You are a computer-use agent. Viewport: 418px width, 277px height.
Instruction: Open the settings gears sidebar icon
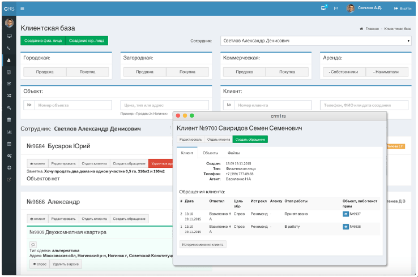pyautogui.click(x=9, y=155)
